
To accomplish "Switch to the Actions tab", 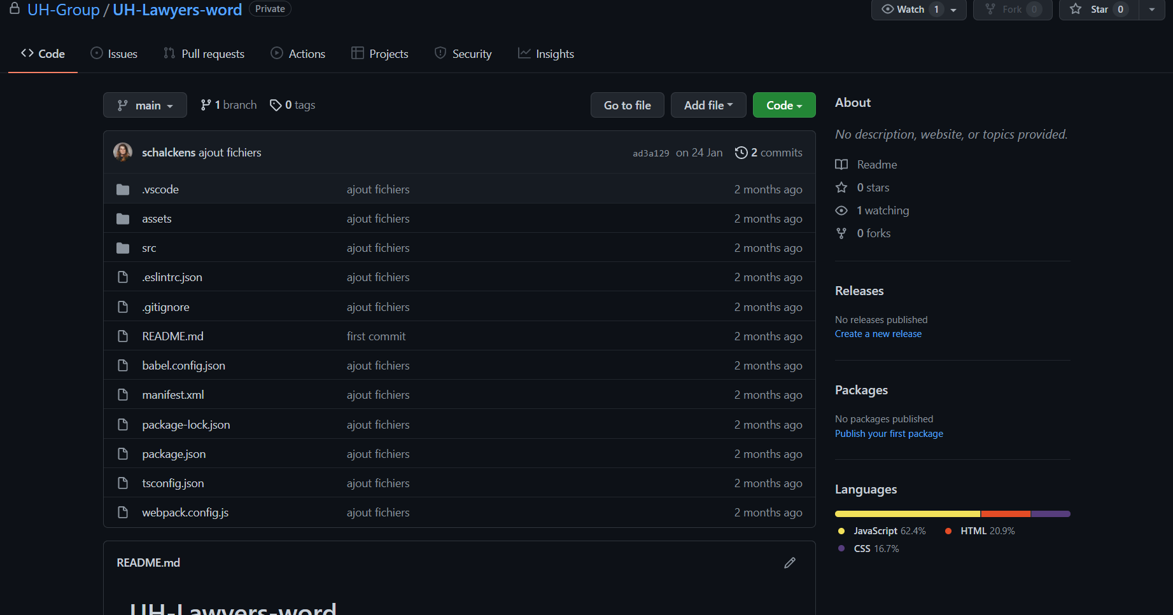I will tap(298, 54).
